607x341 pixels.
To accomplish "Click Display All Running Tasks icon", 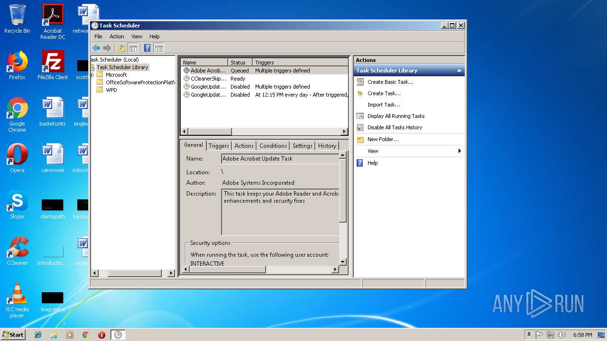I will tap(360, 116).
